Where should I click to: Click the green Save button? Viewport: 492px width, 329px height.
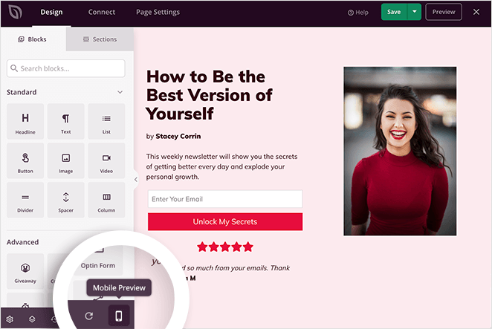coord(394,12)
